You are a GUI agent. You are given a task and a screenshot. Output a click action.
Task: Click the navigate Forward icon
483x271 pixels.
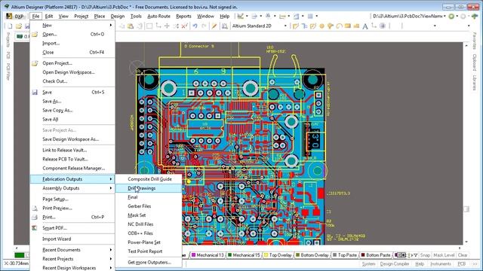tap(463, 16)
